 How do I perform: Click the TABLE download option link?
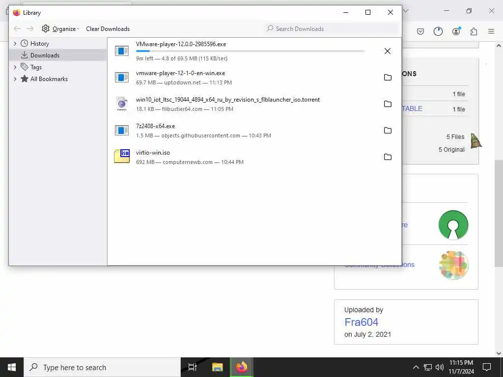pos(412,108)
